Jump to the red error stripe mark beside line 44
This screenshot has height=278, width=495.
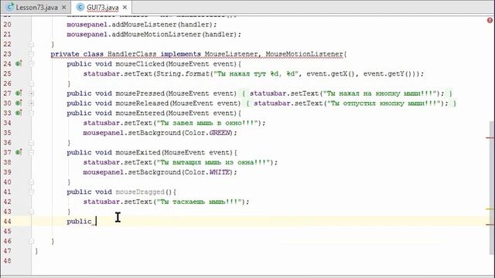pyautogui.click(x=490, y=225)
